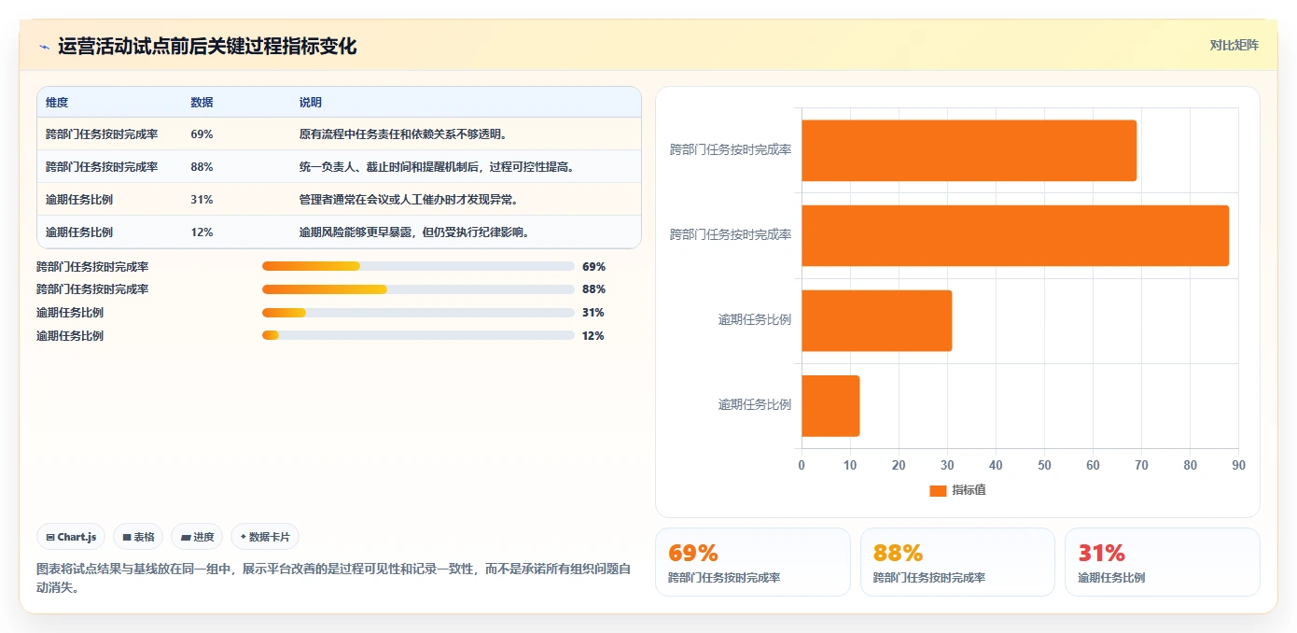This screenshot has width=1297, height=633.
Task: Click the 说明 column header
Action: (x=311, y=103)
